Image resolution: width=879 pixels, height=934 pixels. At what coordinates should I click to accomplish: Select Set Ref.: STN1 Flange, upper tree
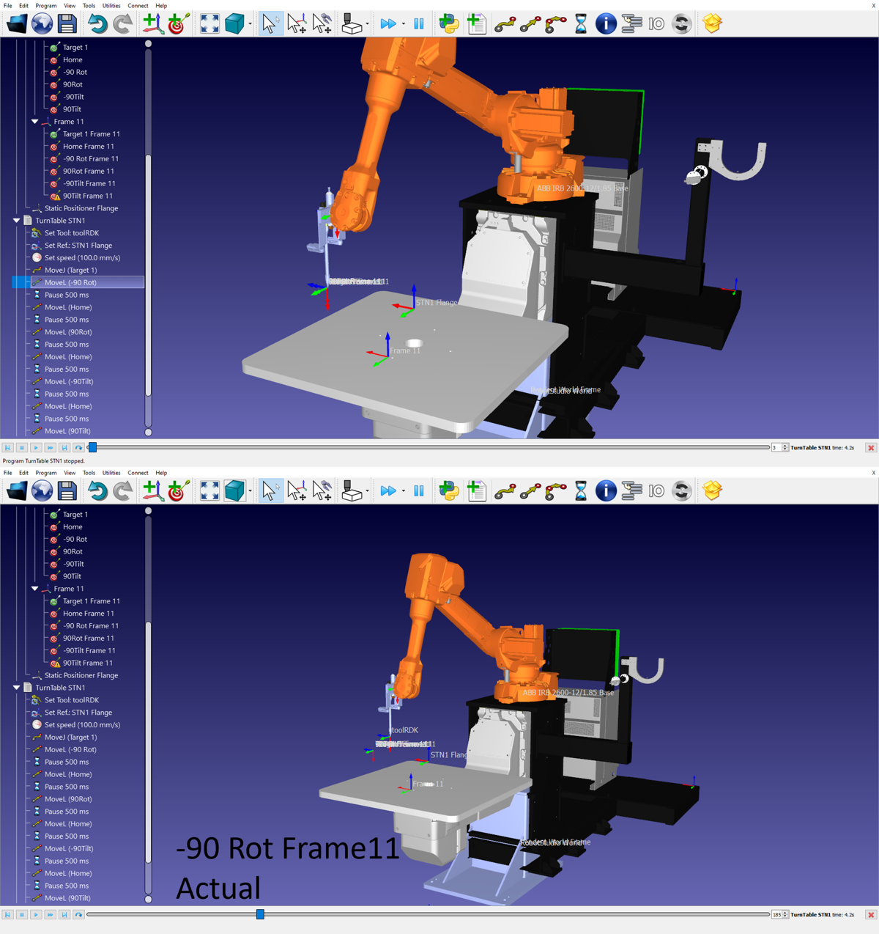78,246
